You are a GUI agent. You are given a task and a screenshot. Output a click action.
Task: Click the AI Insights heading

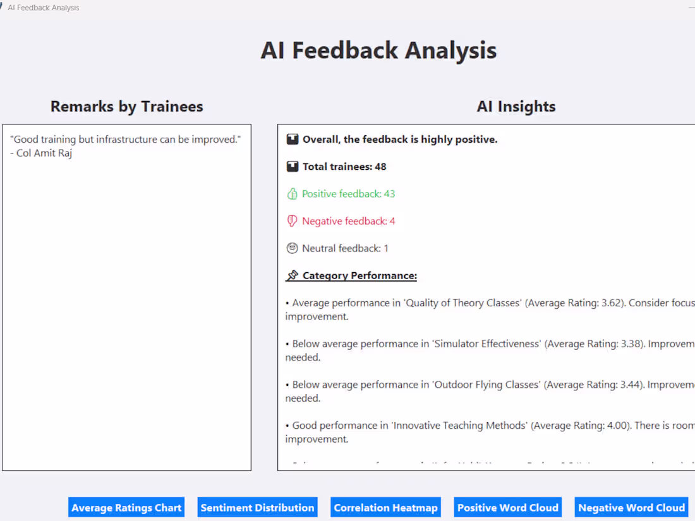[516, 106]
